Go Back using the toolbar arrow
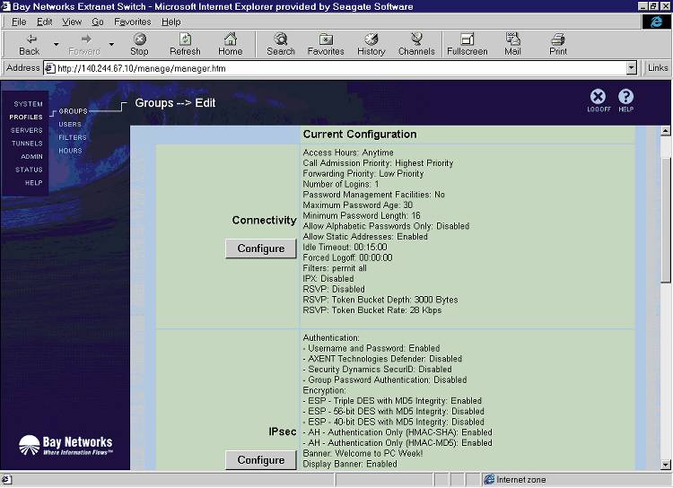The height and width of the screenshot is (488, 673). tap(30, 44)
